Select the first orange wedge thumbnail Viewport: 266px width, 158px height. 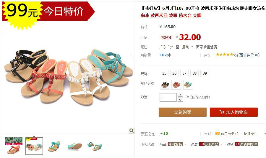[x=14, y=146]
